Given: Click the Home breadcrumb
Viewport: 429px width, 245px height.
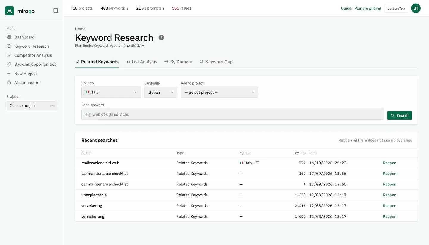Looking at the screenshot, I should [x=80, y=29].
